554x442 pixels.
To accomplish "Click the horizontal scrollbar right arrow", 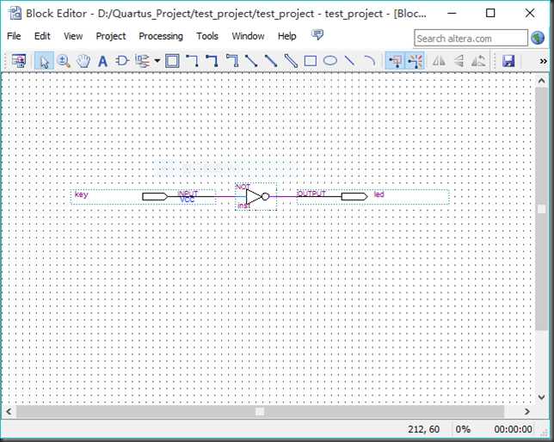I will tap(527, 412).
